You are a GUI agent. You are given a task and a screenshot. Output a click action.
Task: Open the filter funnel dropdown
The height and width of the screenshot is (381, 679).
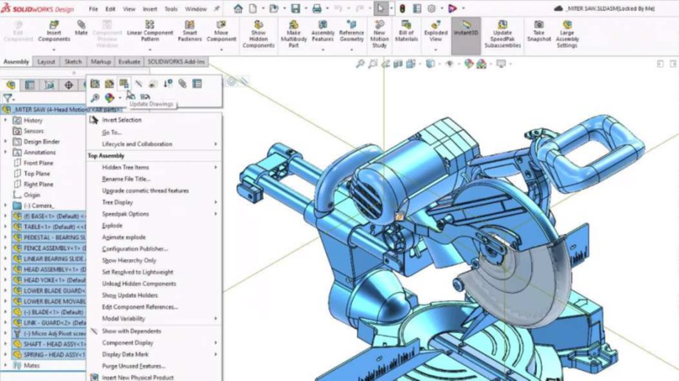pyautogui.click(x=9, y=99)
